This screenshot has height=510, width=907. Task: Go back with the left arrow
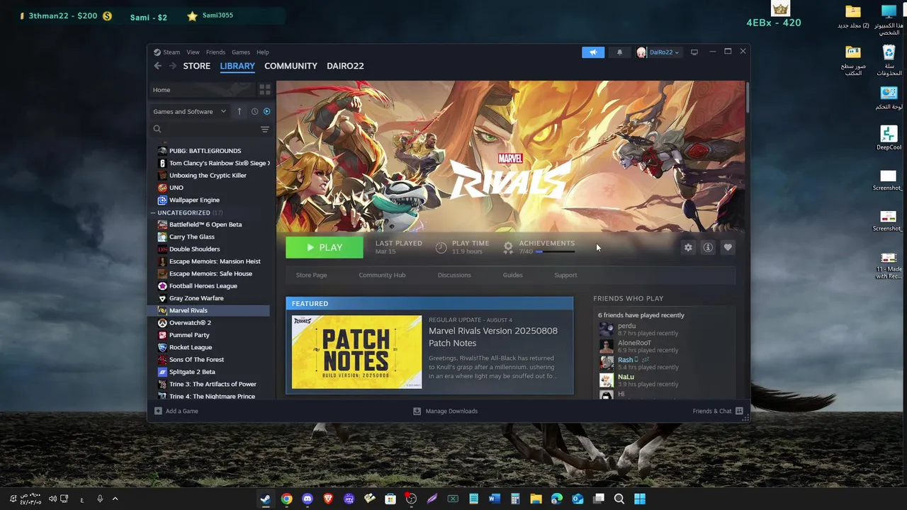click(x=157, y=66)
